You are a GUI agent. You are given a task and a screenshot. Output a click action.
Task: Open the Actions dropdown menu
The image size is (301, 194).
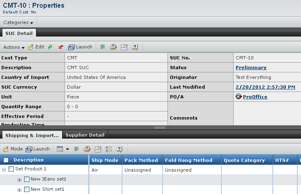point(14,47)
